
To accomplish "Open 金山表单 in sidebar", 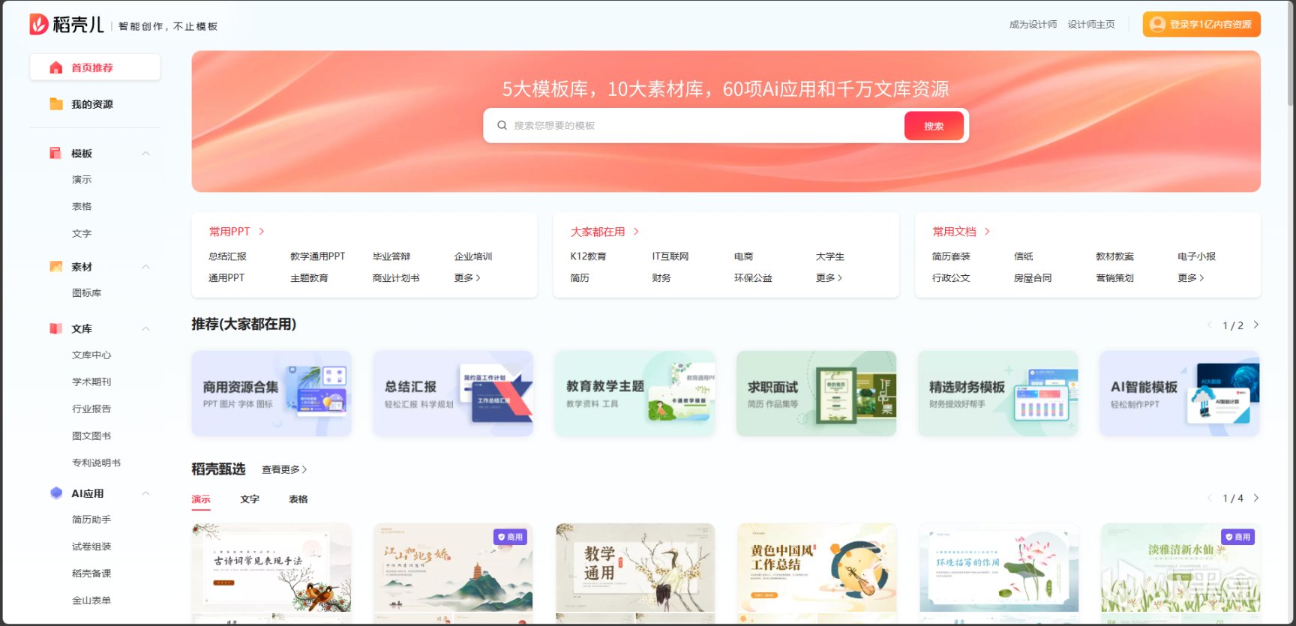I will coord(91,601).
